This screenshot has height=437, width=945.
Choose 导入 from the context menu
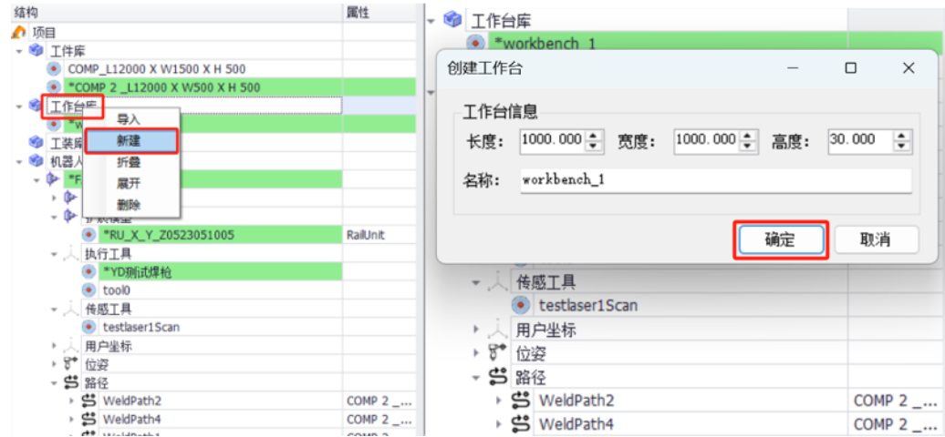tap(130, 119)
